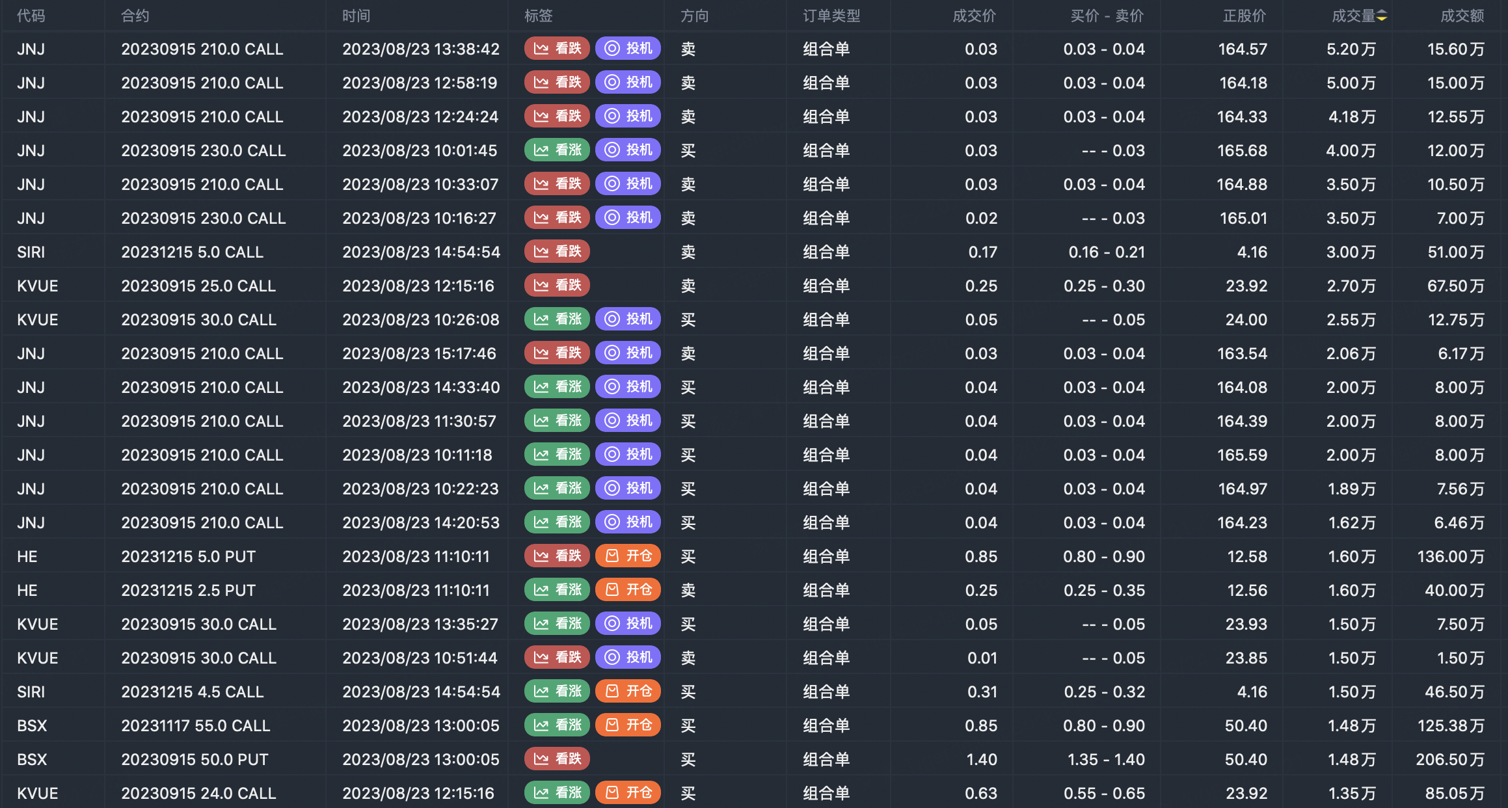Select the KVUE 20230915 25.0 CALL row
The image size is (1508, 808).
(x=198, y=286)
